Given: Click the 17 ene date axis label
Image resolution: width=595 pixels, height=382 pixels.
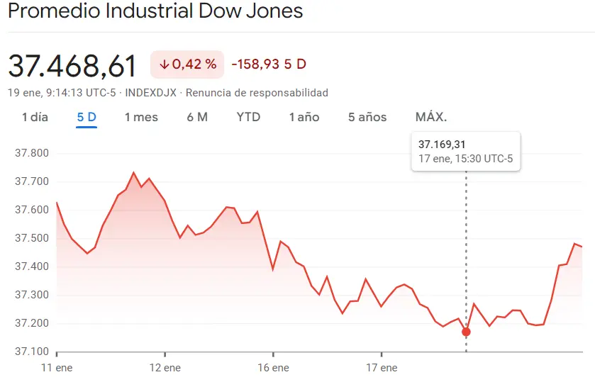Looking at the screenshot, I should click(382, 368).
